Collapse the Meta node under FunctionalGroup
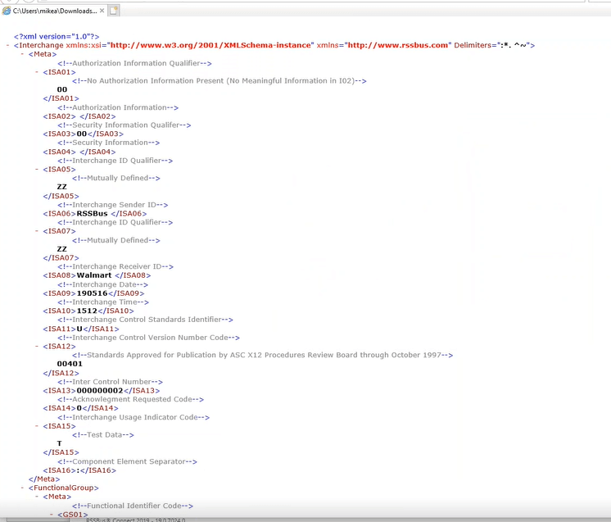Viewport: 611px width, 522px height. pyautogui.click(x=37, y=497)
